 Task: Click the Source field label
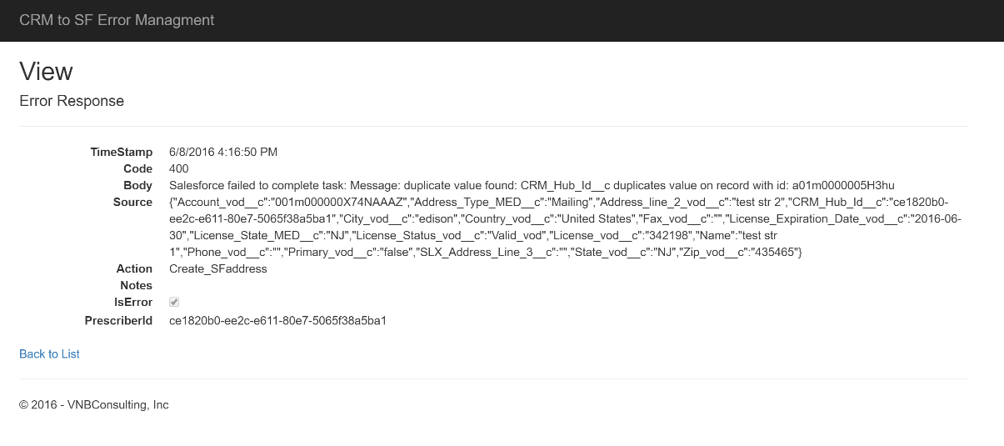coord(132,202)
